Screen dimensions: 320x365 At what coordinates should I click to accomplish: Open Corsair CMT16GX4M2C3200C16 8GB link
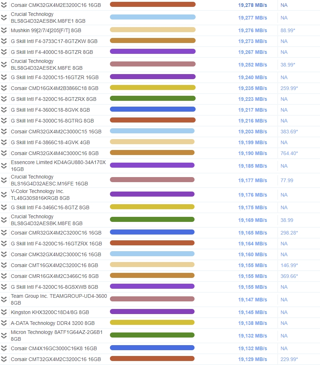(x=55, y=265)
